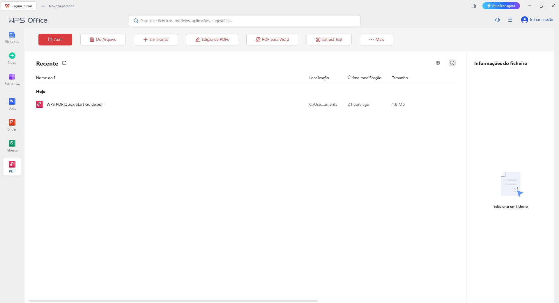559x303 pixels.
Task: Click Iniciar sessão to sign in
Action: [542, 20]
